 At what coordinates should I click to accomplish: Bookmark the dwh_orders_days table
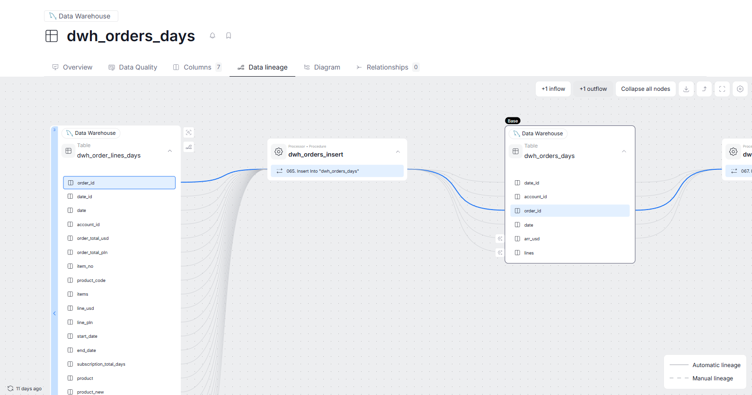pyautogui.click(x=229, y=35)
